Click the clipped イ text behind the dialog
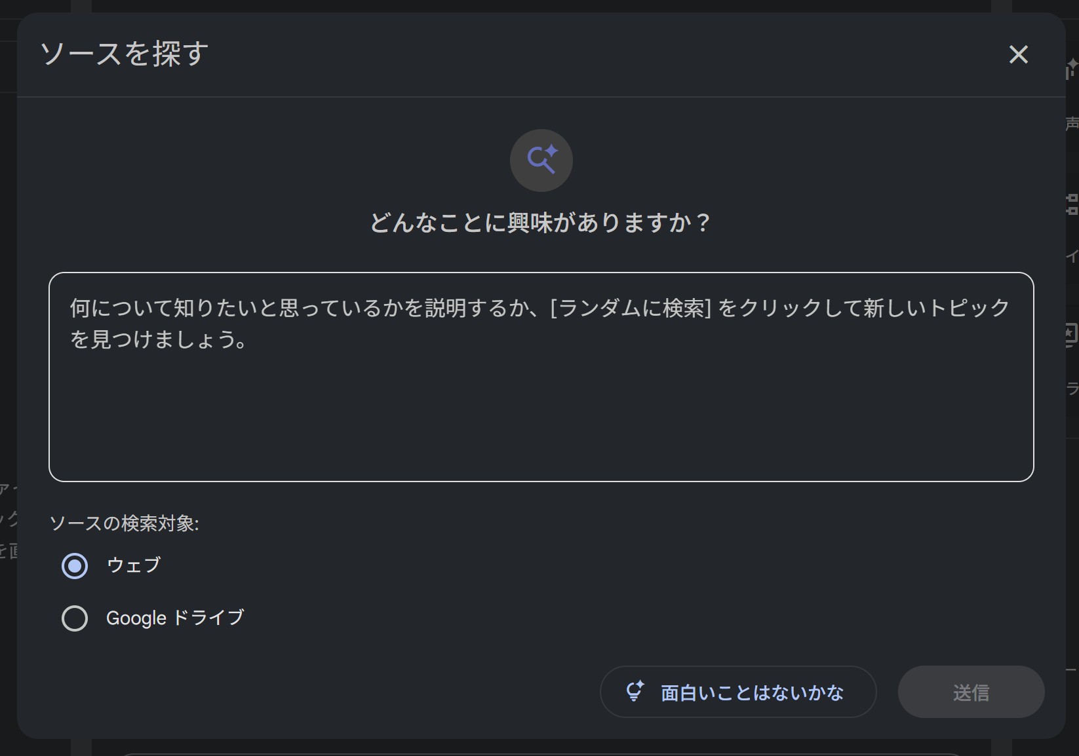Viewport: 1079px width, 756px height. tap(1072, 256)
